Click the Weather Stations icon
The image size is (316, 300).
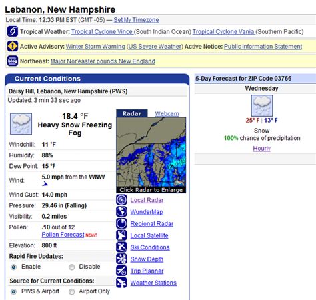coord(121,283)
